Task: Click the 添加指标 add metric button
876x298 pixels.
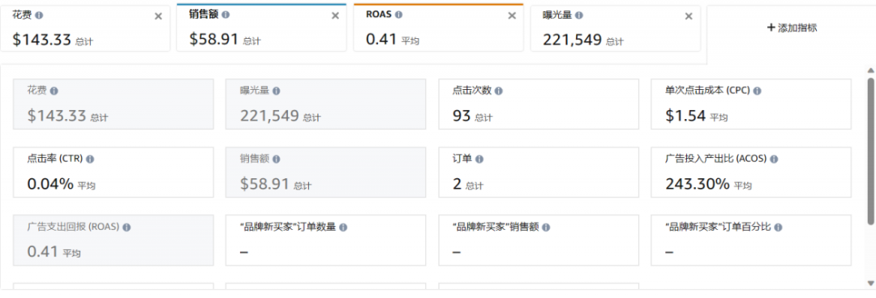Action: pyautogui.click(x=792, y=28)
